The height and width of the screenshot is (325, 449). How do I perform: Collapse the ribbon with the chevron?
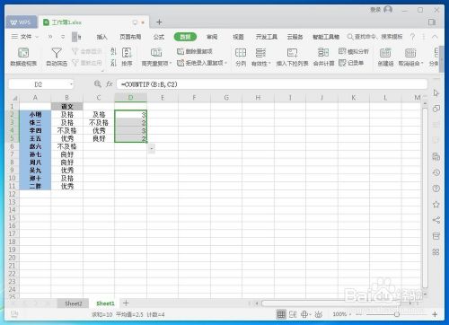435,37
